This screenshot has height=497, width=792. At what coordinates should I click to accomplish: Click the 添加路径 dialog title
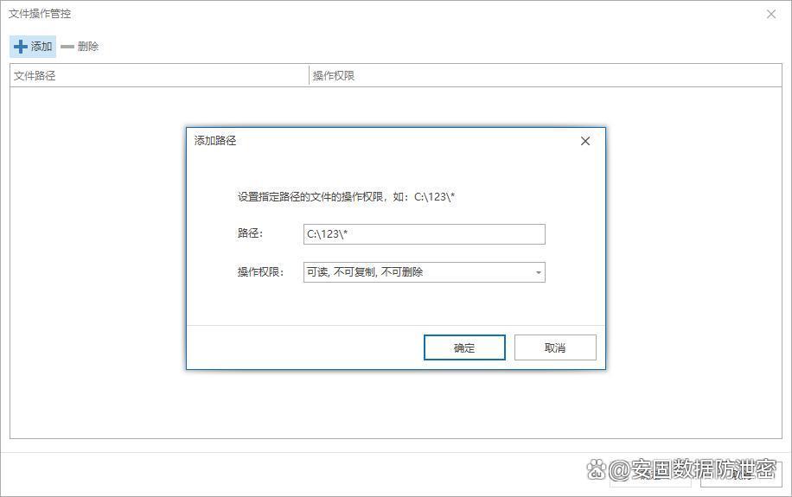click(x=215, y=140)
